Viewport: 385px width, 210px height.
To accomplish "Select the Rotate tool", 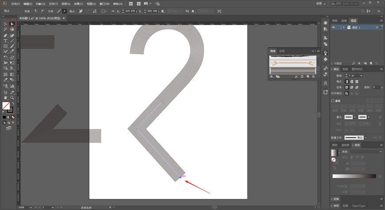I will (x=5, y=58).
